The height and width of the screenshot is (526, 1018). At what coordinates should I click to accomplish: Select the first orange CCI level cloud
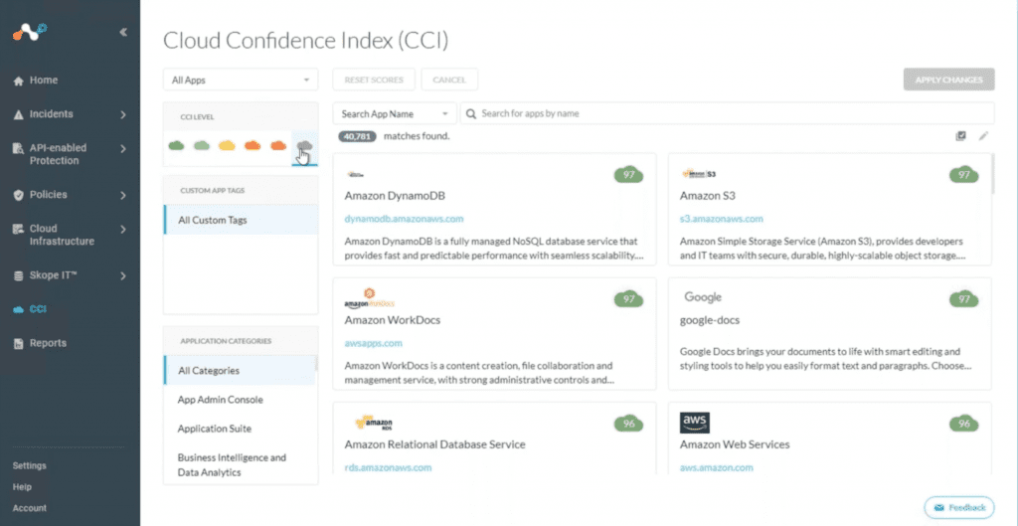tap(253, 145)
